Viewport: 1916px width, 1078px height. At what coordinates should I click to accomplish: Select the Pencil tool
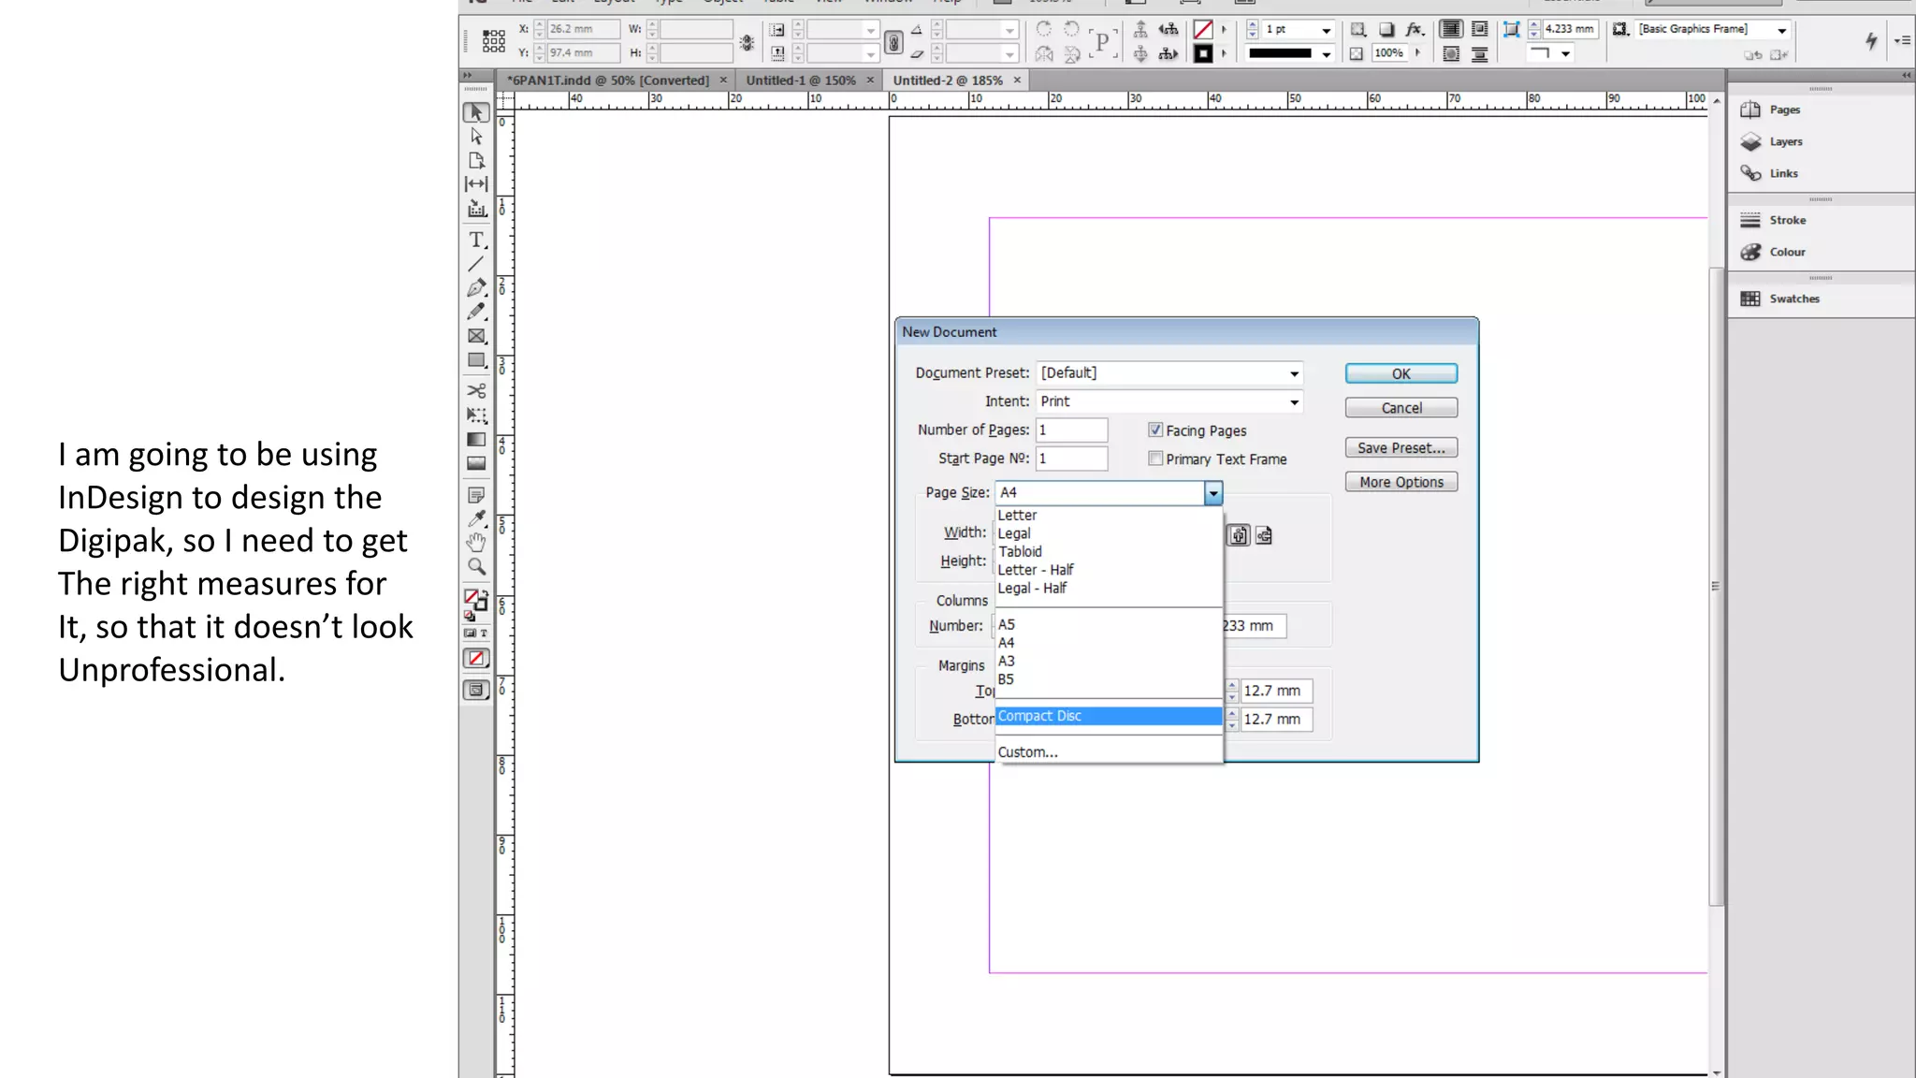pos(476,311)
